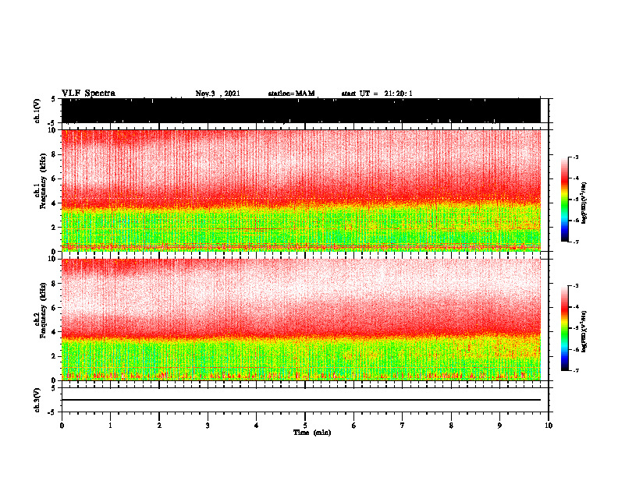Click inside the ch.2 spectrogram panel
Screen dimensions: 618x477
tap(300, 320)
